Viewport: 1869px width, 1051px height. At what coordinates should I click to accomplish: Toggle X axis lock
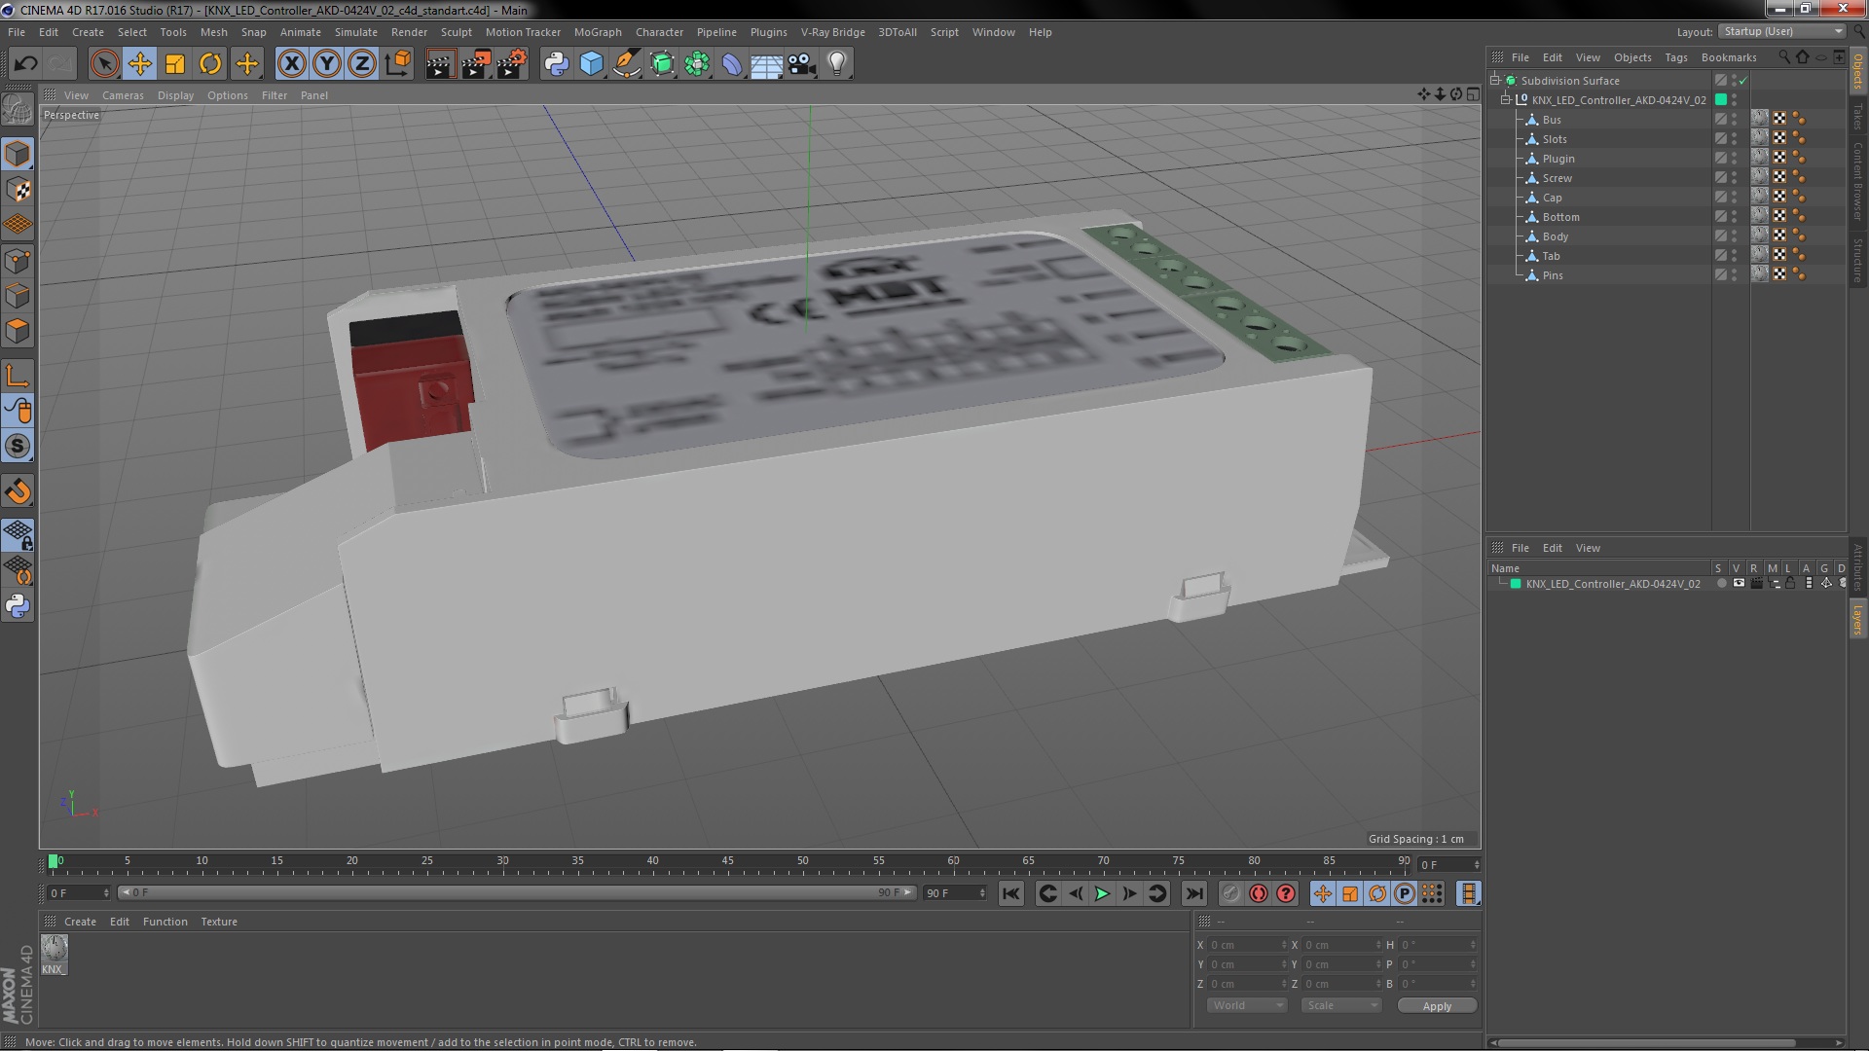pos(291,64)
